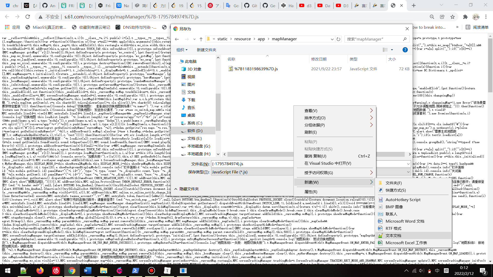Choose 刷新(E) in context menu
493x277 pixels.
335,132
